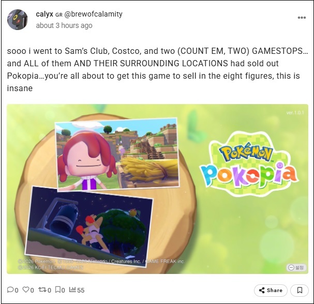This screenshot has height=304, width=314.
Task: Toggle the bookmark button beside Share
Action: (300, 290)
